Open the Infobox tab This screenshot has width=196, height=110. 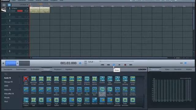[x=189, y=69]
